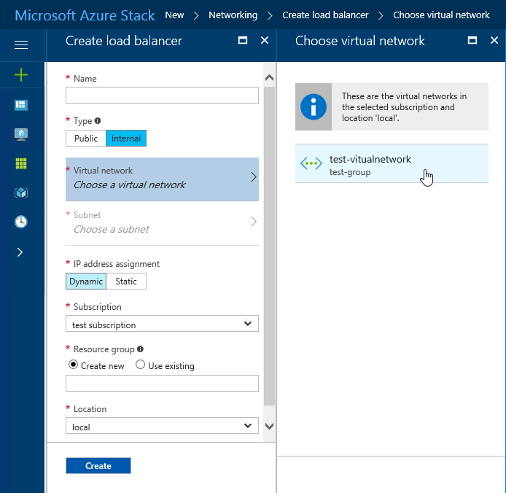Screen dimensions: 506x493
Task: Click the Resource group name input field
Action: [162, 383]
